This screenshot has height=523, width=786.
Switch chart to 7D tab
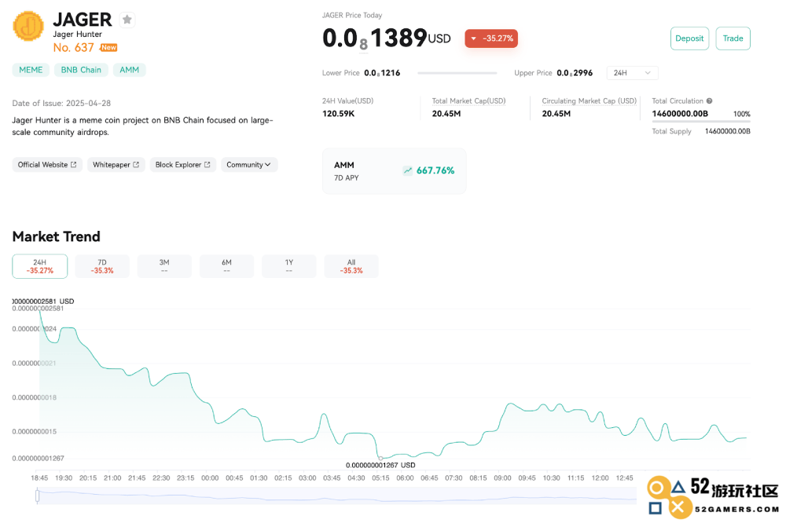click(102, 266)
